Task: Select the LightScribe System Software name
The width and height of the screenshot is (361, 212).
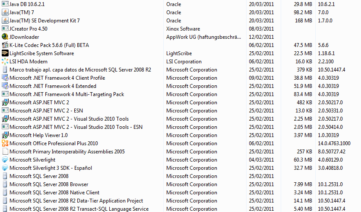Action: click(x=42, y=53)
